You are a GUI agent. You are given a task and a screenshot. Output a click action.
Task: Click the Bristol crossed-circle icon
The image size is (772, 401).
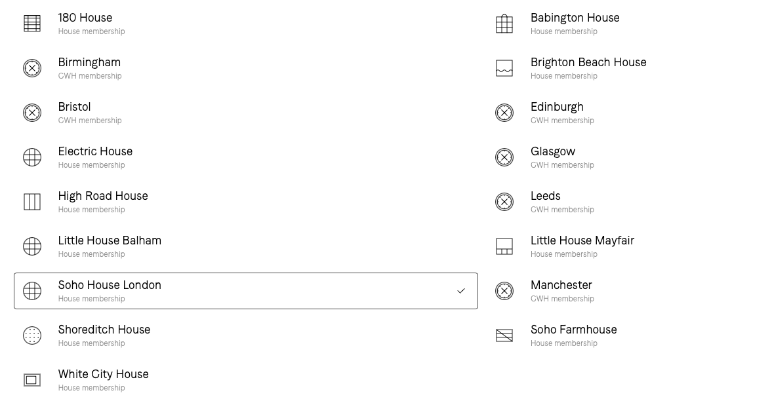32,113
